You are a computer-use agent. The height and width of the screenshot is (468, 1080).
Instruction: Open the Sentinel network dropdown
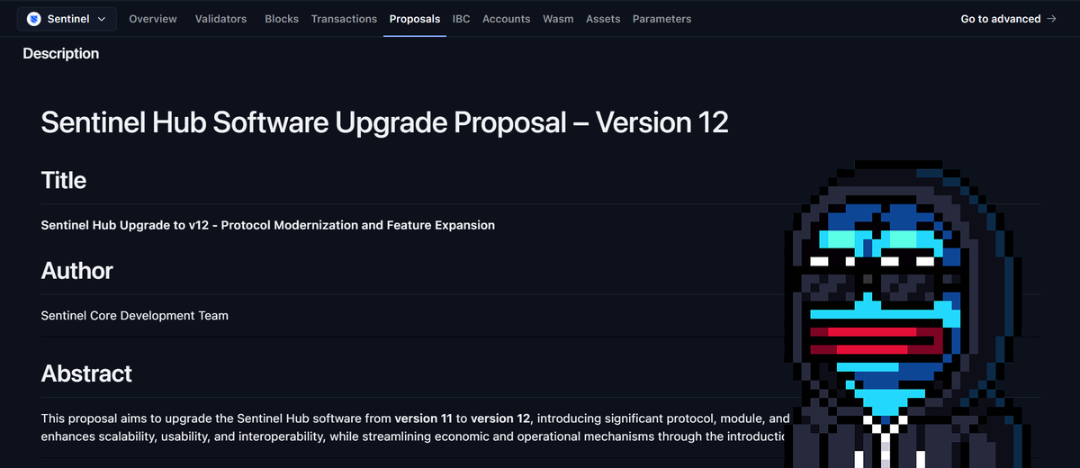tap(67, 18)
